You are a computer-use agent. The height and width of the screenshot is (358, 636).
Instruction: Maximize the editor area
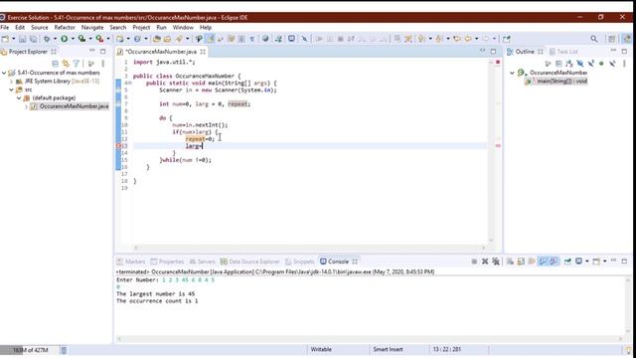[493, 52]
